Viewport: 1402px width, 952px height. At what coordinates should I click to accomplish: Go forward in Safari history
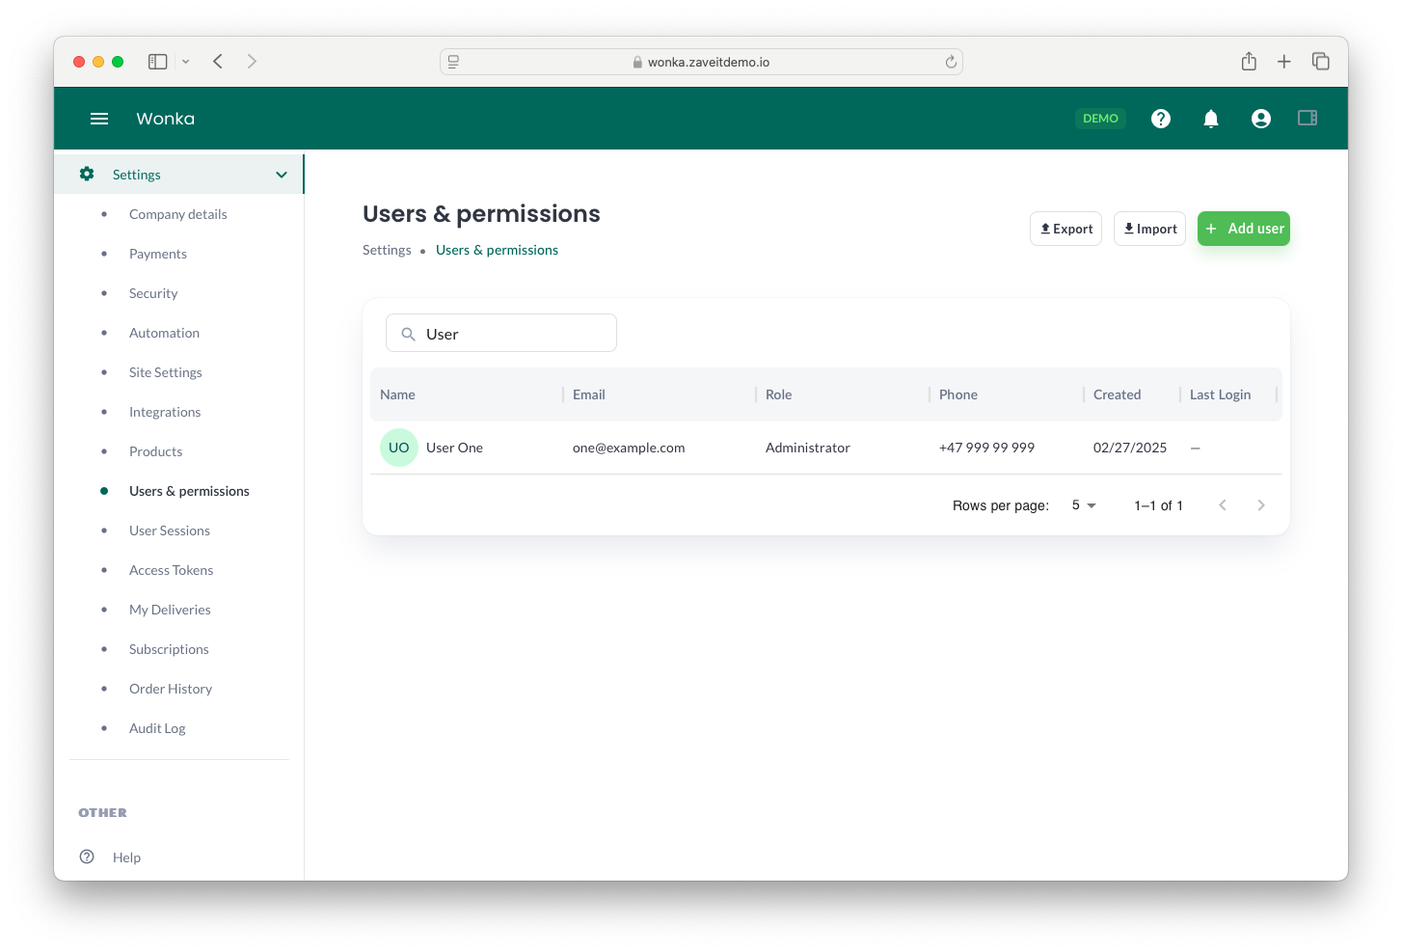252,62
